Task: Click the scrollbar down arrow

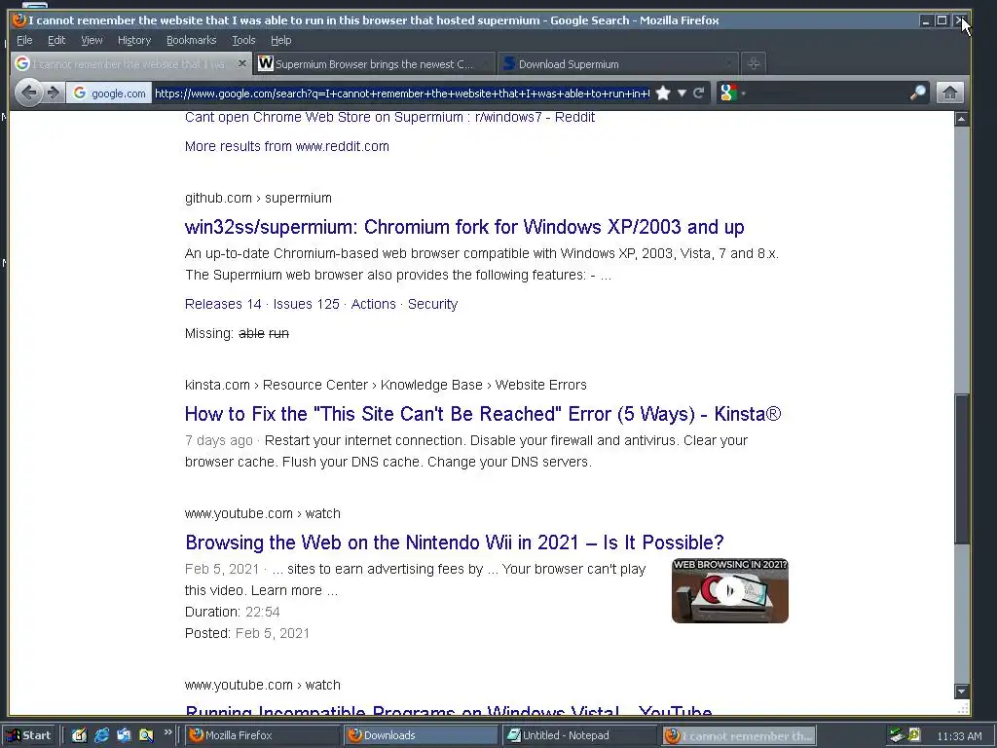Action: [961, 691]
